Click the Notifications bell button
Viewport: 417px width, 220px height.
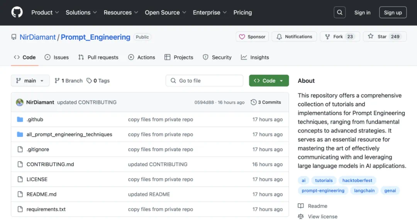[294, 37]
